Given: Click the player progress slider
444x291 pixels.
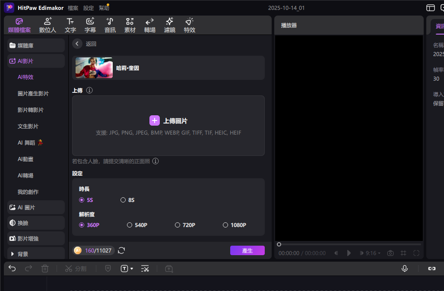Looking at the screenshot, I should [x=279, y=244].
